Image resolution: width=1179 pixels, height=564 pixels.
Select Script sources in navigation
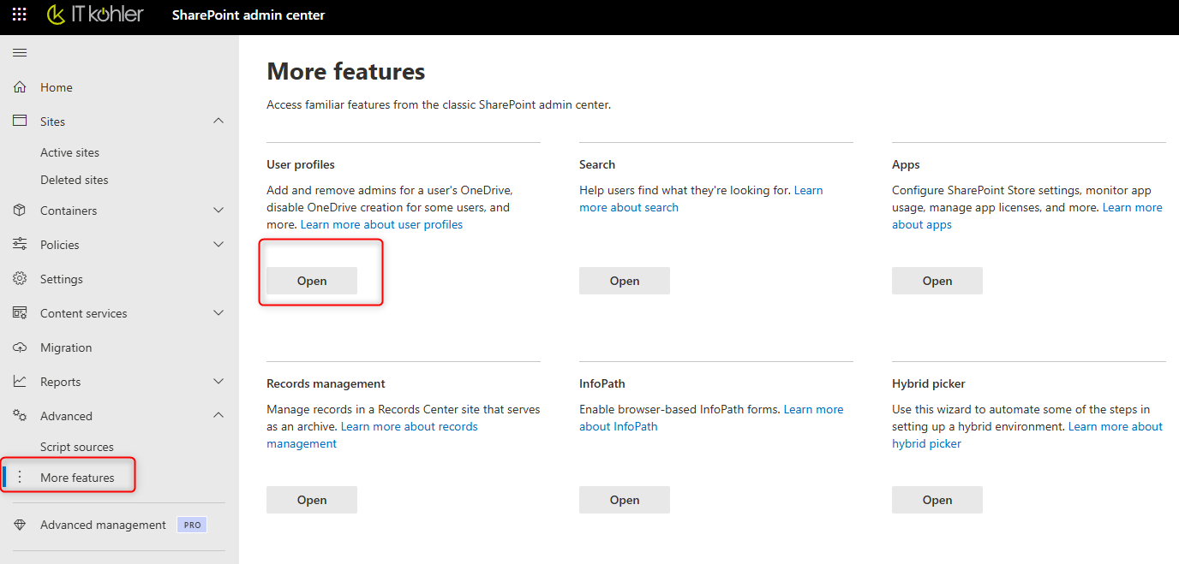pos(76,447)
